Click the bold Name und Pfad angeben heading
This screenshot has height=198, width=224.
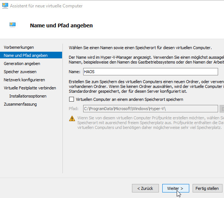click(61, 25)
